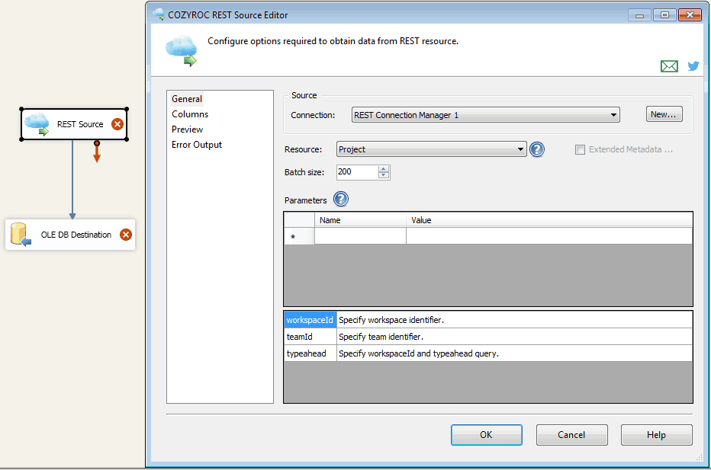
Task: Click the blue data flow path arrow
Action: tap(72, 179)
